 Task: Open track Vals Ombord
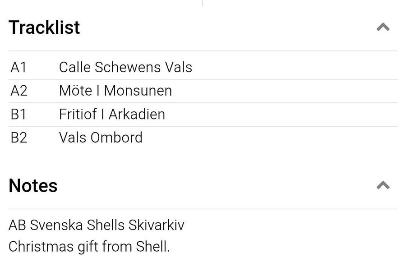tap(101, 138)
